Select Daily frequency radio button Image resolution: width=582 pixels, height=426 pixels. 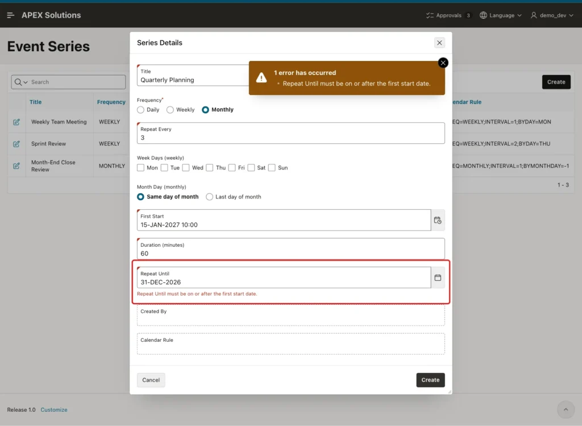tap(141, 110)
